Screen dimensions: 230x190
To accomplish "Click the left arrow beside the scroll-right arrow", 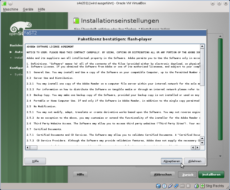I will (193, 148).
